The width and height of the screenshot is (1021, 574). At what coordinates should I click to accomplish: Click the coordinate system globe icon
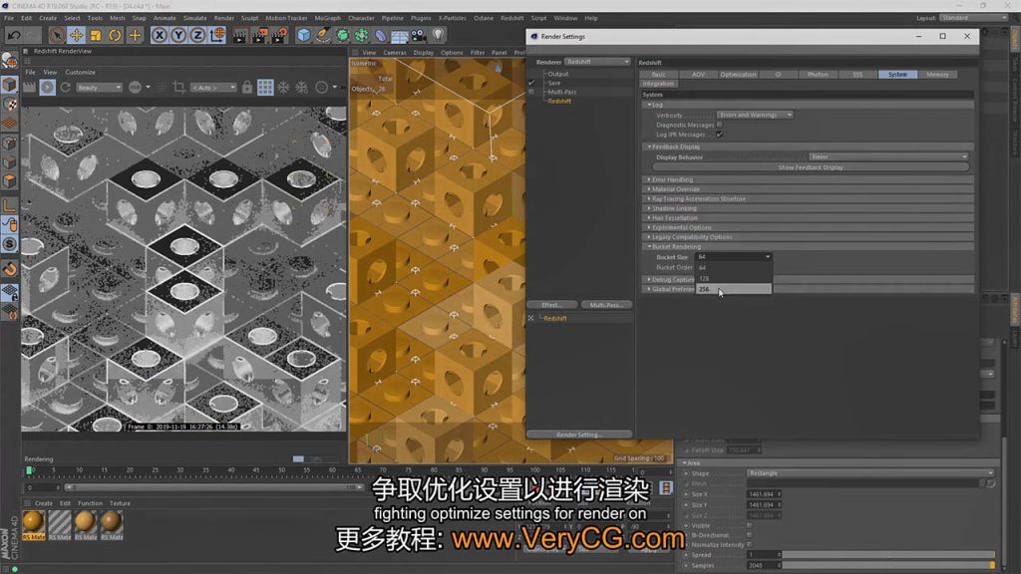point(218,35)
